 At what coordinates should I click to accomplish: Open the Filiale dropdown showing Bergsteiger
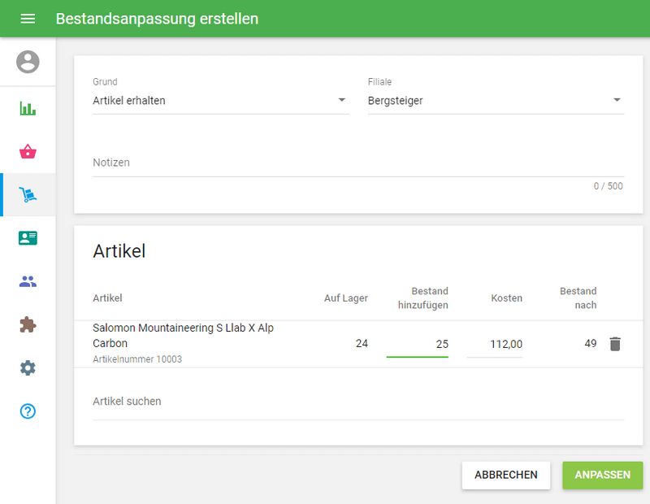point(617,100)
